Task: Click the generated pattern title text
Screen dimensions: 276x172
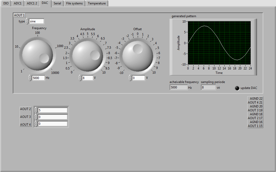Action: tap(184, 16)
